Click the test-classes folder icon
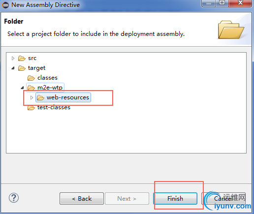 [31, 108]
